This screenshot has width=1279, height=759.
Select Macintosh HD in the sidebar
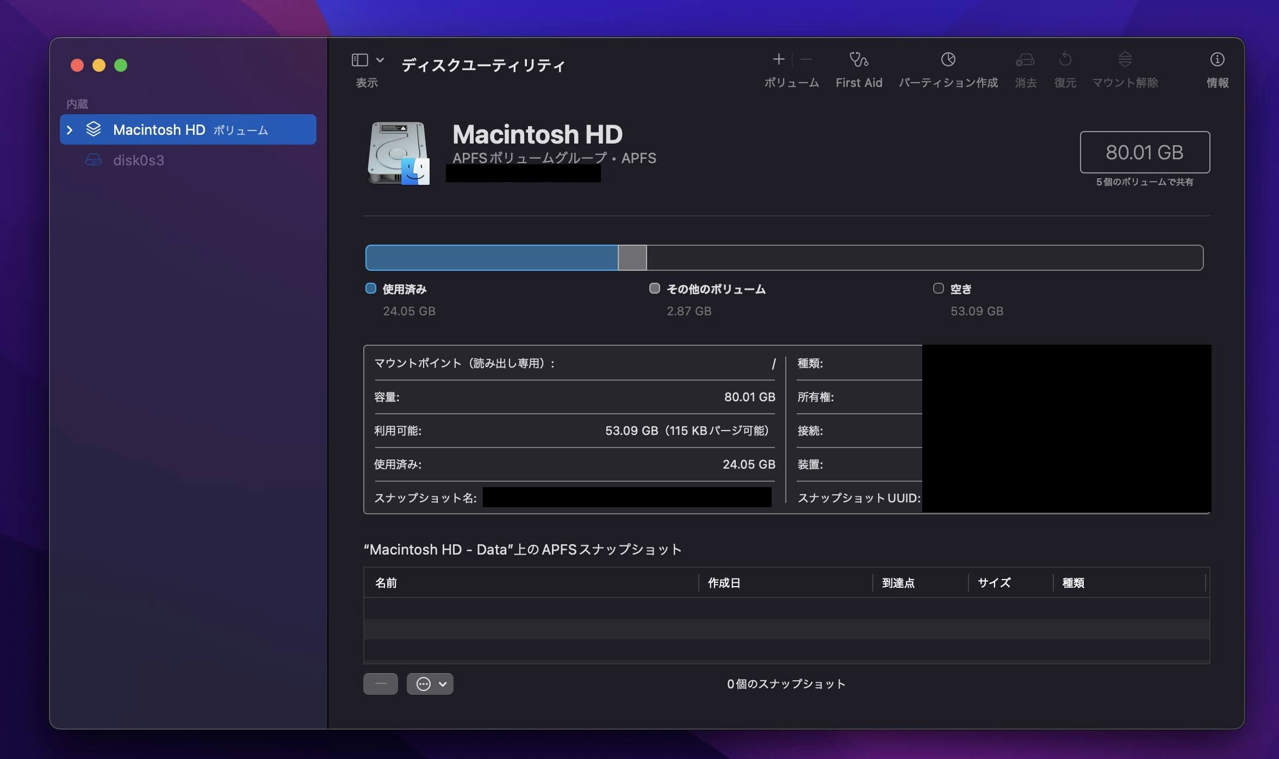coord(158,129)
